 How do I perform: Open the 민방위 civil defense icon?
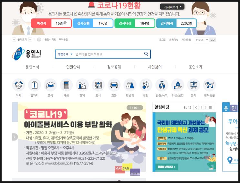pyautogui.click(x=130, y=85)
